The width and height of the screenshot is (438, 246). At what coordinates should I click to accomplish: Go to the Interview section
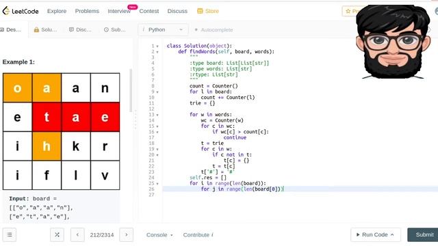[119, 11]
